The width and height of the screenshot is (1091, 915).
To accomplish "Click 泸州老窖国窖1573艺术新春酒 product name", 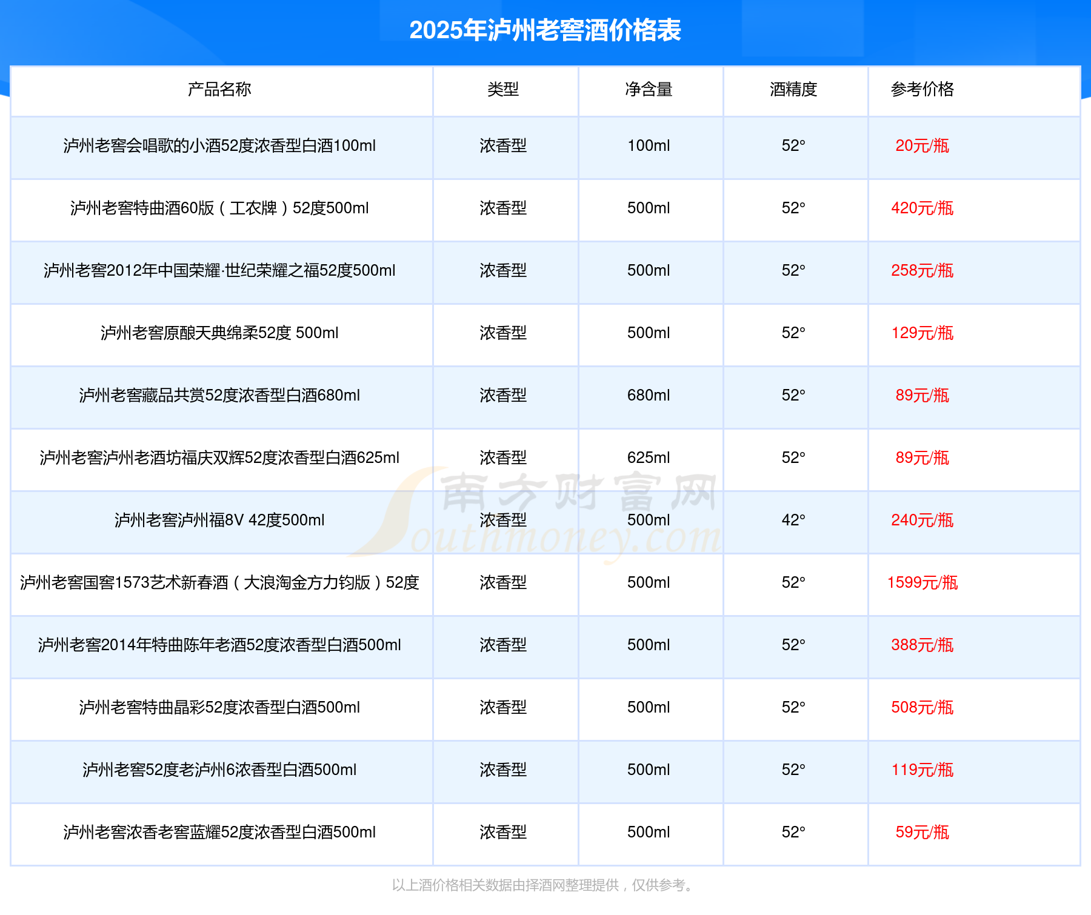I will pyautogui.click(x=219, y=582).
